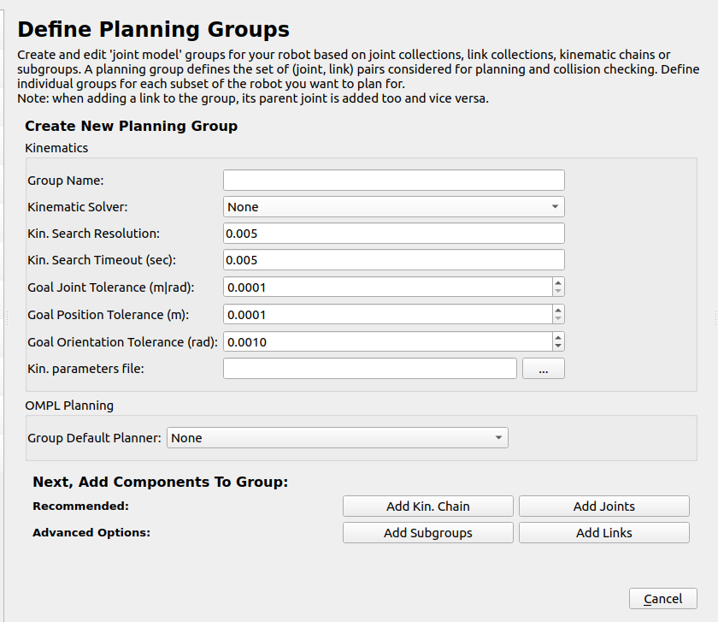Increase Goal Orientation Tolerance with up arrow

pyautogui.click(x=558, y=337)
